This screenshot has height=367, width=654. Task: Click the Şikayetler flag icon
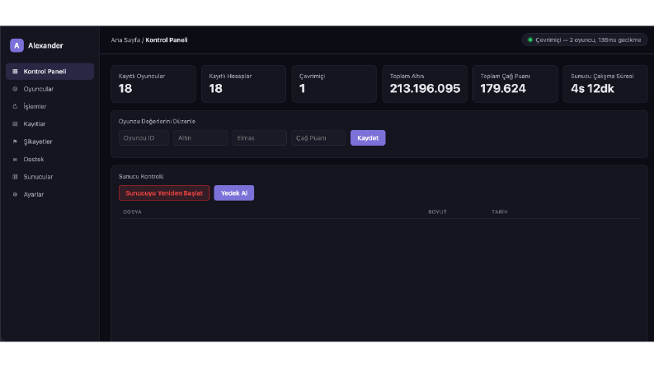(15, 142)
